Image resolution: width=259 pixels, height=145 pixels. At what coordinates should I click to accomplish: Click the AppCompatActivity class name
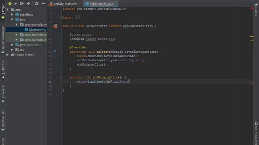138,26
